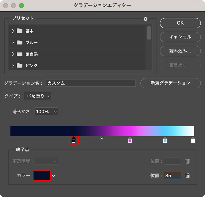205x197 pixels.
Task: Delete the color stop with trash icon
Action: pyautogui.click(x=188, y=175)
